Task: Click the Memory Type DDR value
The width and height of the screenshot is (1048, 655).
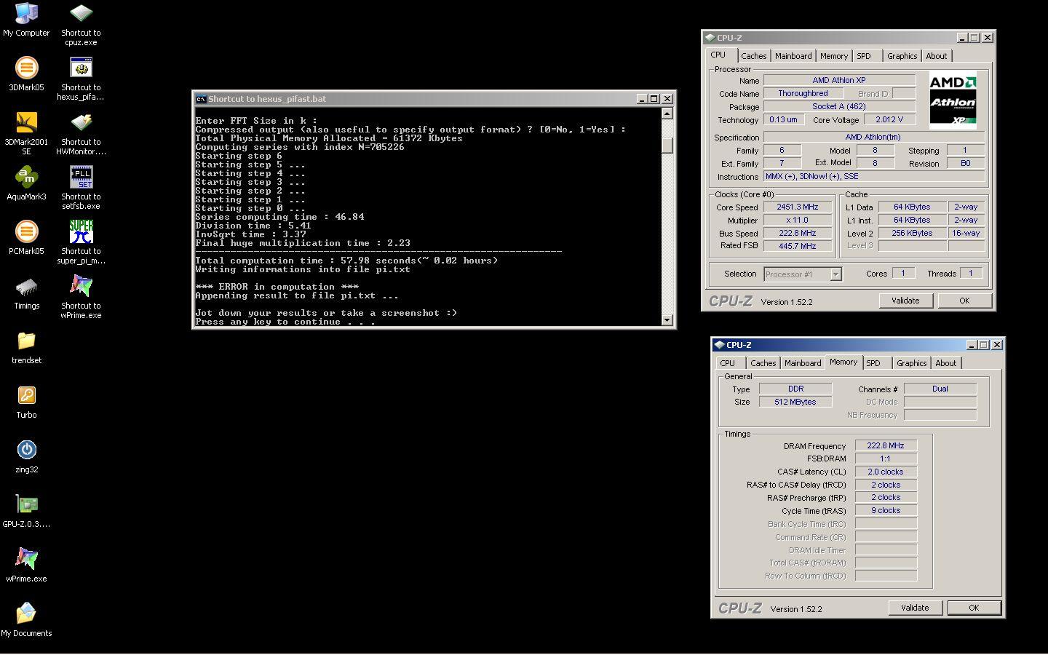Action: coord(795,389)
